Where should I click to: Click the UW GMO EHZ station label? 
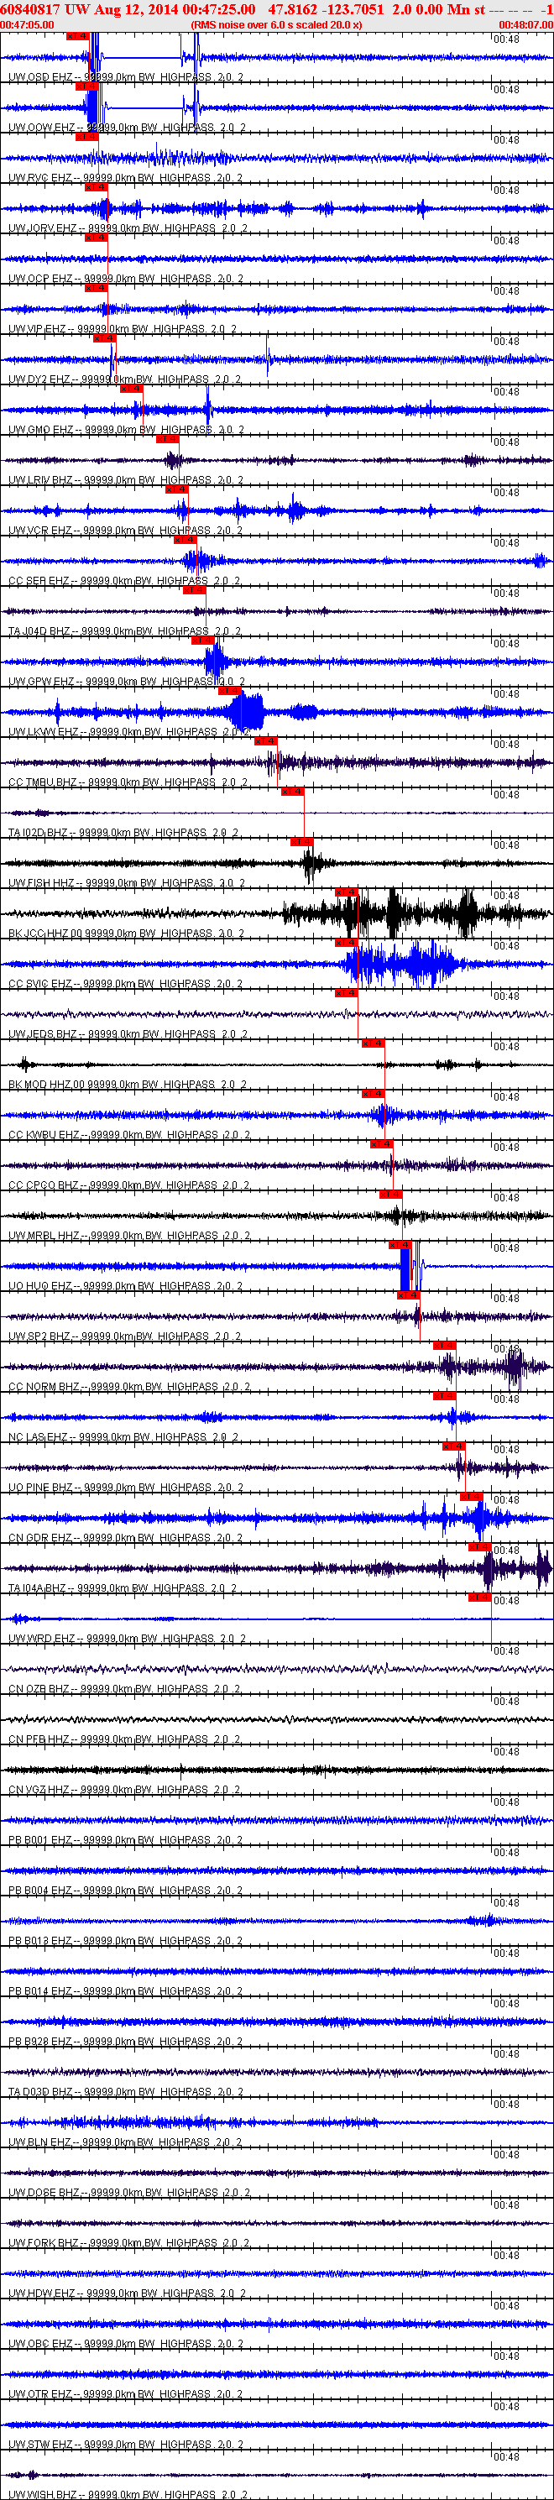click(126, 430)
